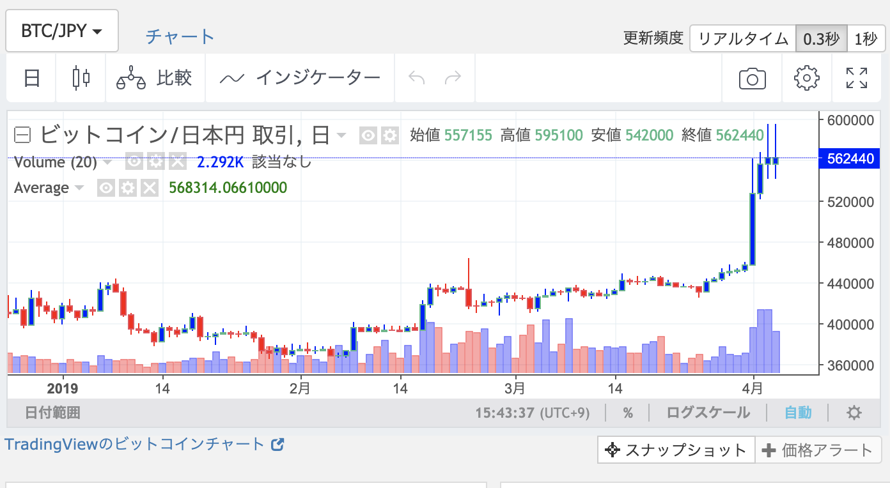This screenshot has width=890, height=488.
Task: Collapse the chart legend box
Action: (23, 135)
